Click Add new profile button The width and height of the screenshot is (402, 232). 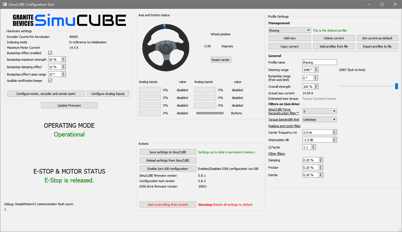[290, 38]
